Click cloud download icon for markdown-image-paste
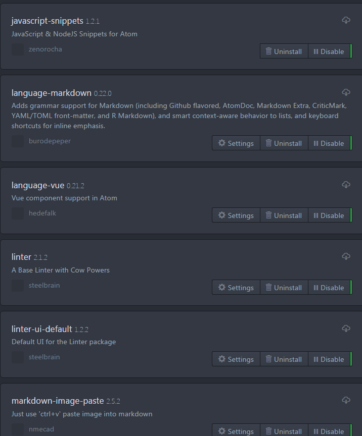 tap(346, 400)
